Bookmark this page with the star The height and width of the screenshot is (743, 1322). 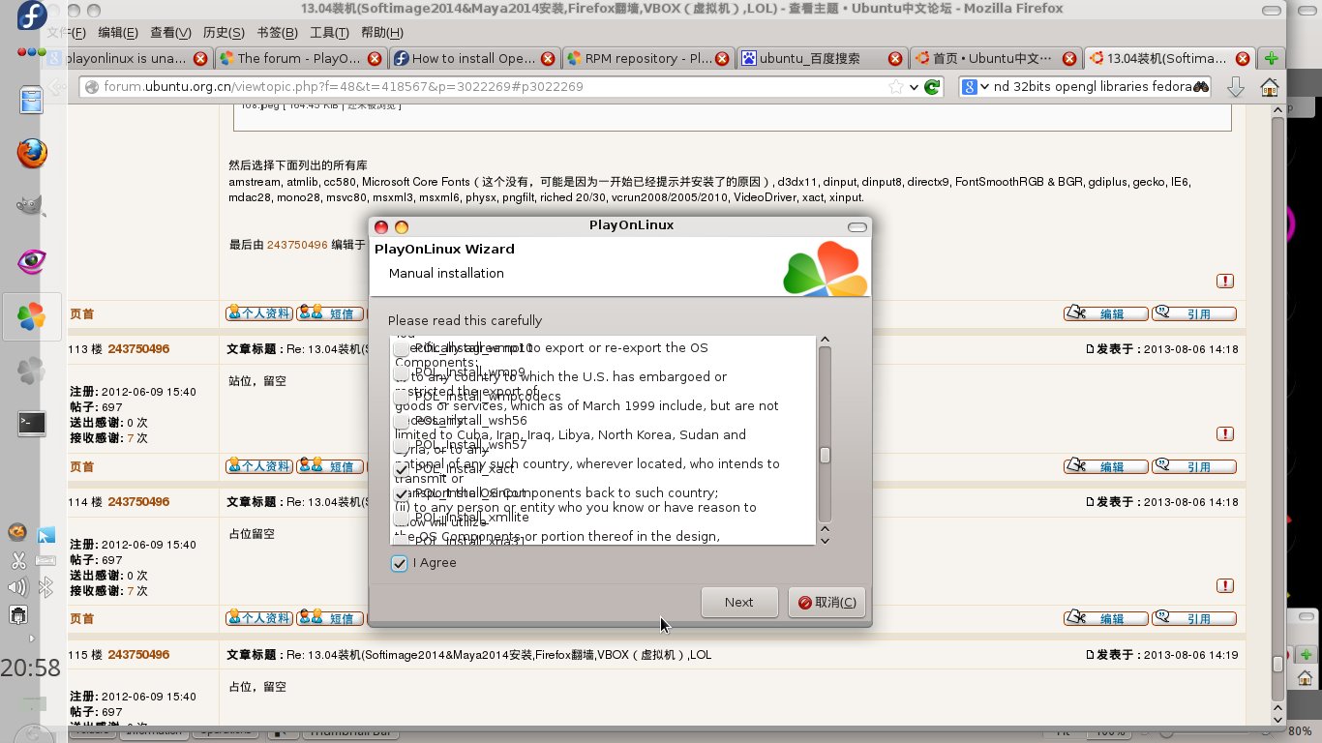897,87
